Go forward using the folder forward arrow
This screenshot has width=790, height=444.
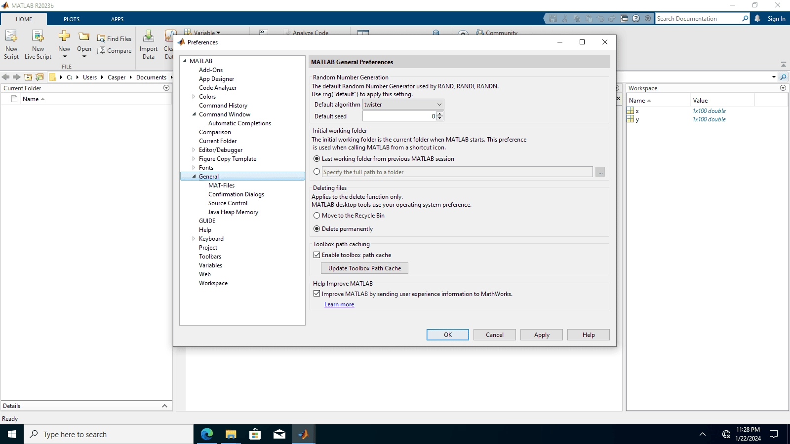point(16,77)
